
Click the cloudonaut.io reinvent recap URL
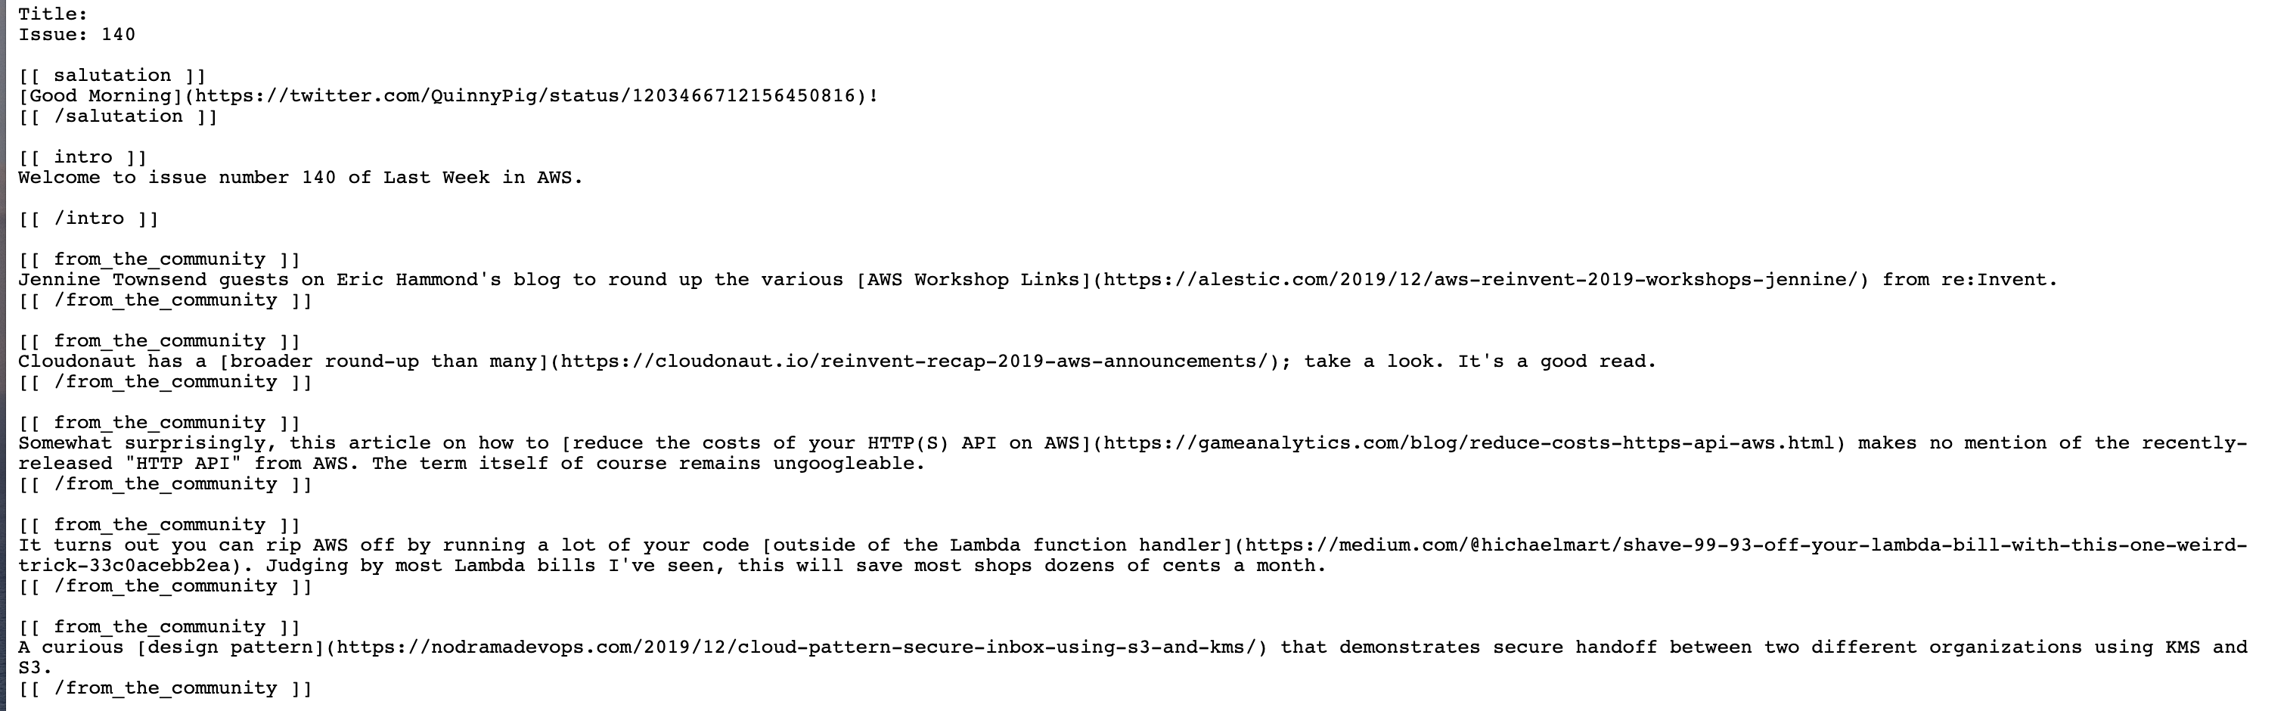pyautogui.click(x=919, y=362)
